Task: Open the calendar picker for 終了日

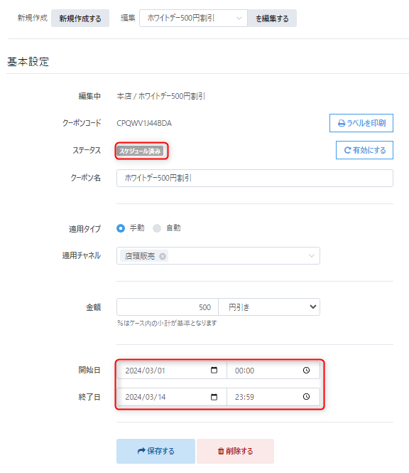Action: (x=214, y=397)
